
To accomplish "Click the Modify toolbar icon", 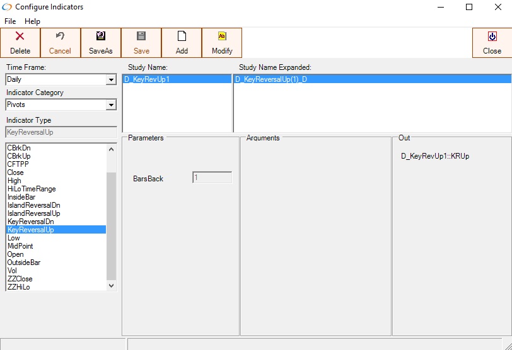I will (x=222, y=37).
